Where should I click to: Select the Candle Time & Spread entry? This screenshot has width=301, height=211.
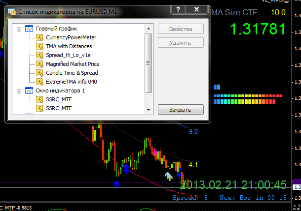tap(72, 73)
